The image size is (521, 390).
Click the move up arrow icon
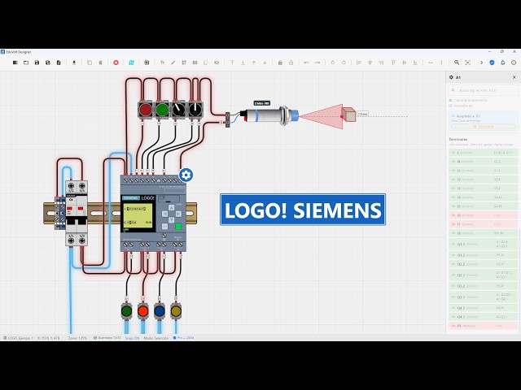click(254, 63)
